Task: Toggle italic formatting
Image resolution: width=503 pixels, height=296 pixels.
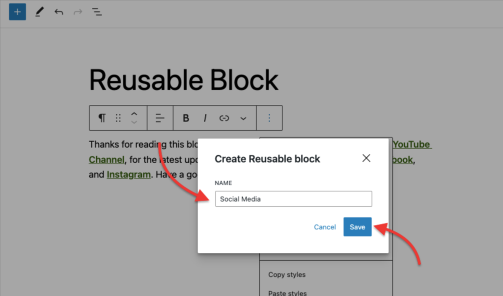Action: tap(205, 118)
